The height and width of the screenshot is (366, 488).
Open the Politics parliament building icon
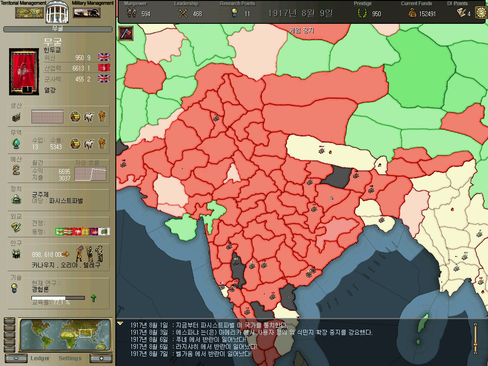point(16,200)
